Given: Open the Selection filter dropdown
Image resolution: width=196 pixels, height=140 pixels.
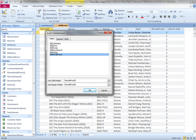Looking at the screenshot, I should [x=65, y=11].
